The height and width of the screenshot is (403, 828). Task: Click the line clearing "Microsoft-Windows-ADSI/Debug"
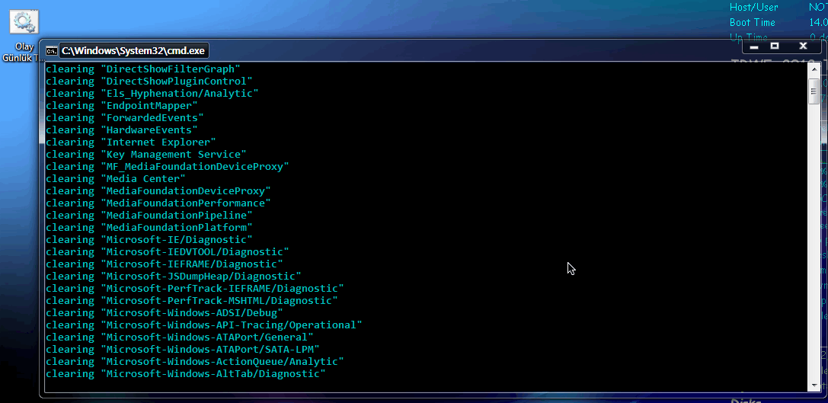click(165, 312)
